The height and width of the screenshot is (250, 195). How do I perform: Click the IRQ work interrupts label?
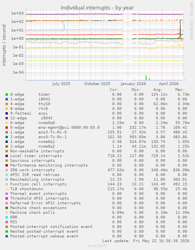(x=33, y=170)
